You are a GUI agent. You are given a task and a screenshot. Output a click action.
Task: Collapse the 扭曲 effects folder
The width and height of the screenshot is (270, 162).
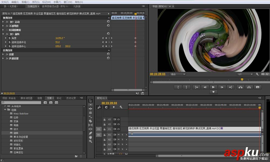(x=5, y=110)
